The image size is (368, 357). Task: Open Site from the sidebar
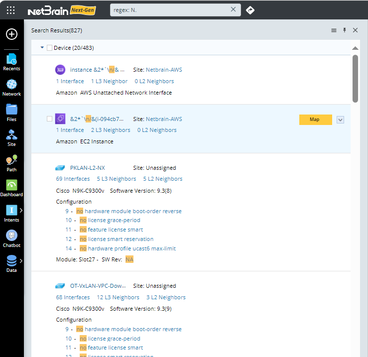11,138
